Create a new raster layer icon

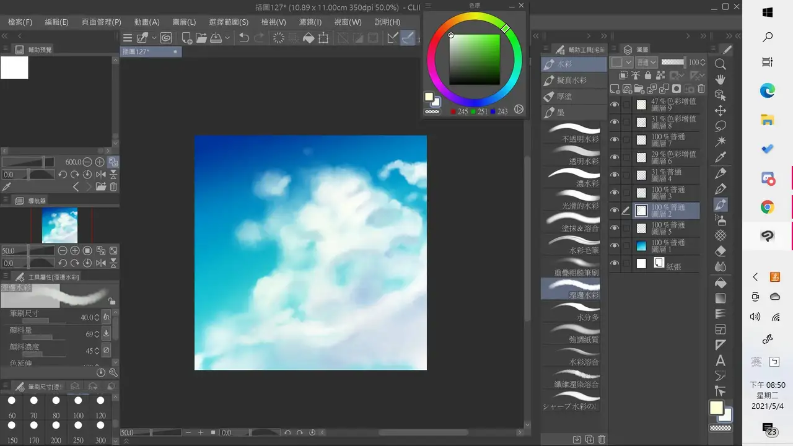(x=615, y=89)
